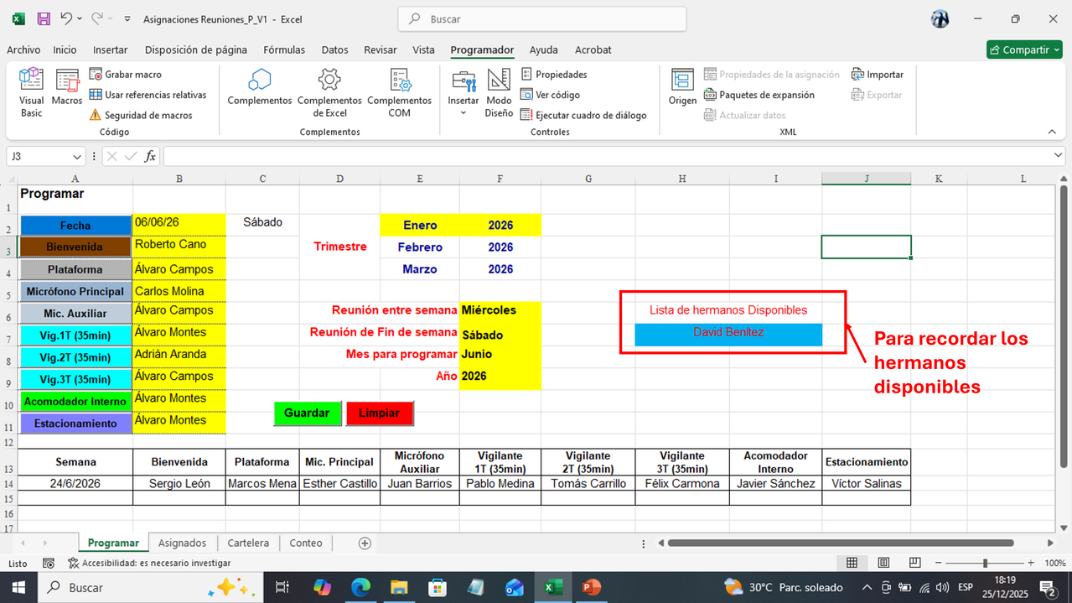1072x603 pixels.
Task: Switch to the Asignados sheet
Action: (183, 543)
